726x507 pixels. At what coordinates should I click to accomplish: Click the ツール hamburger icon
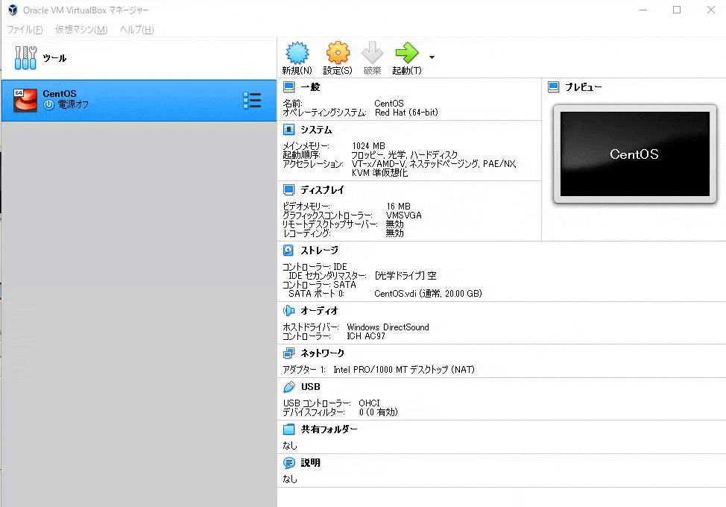click(25, 57)
